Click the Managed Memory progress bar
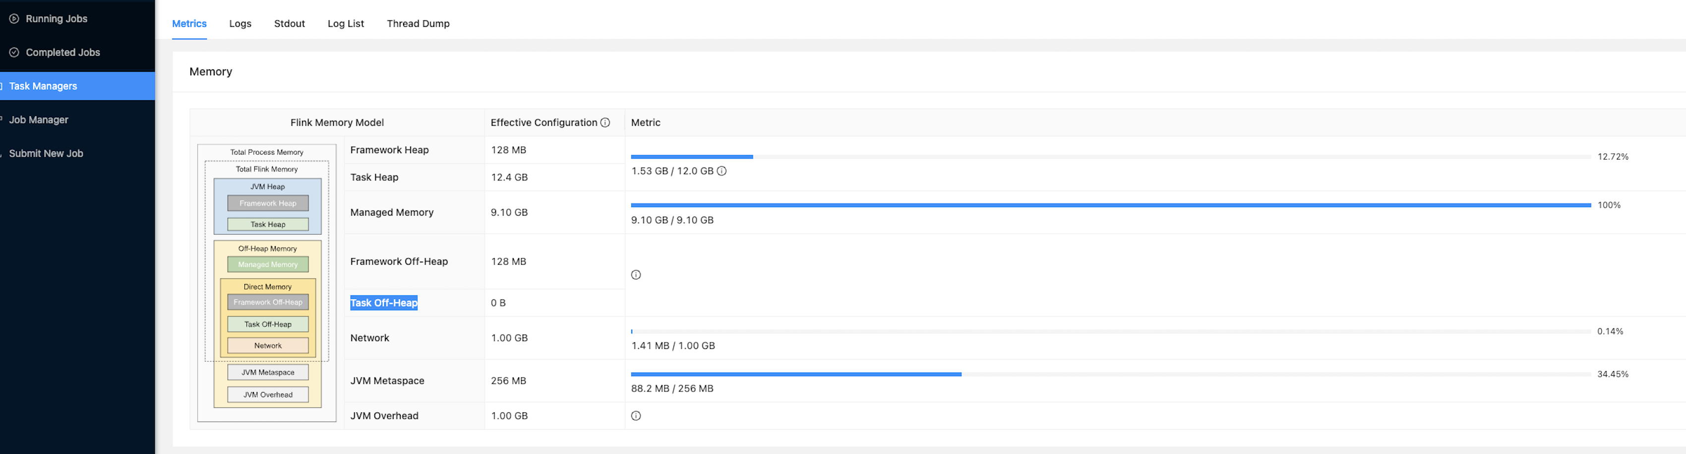 (x=1110, y=205)
